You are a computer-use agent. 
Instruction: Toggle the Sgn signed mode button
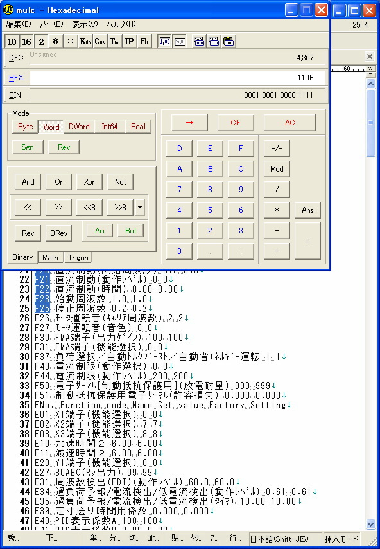(28, 147)
